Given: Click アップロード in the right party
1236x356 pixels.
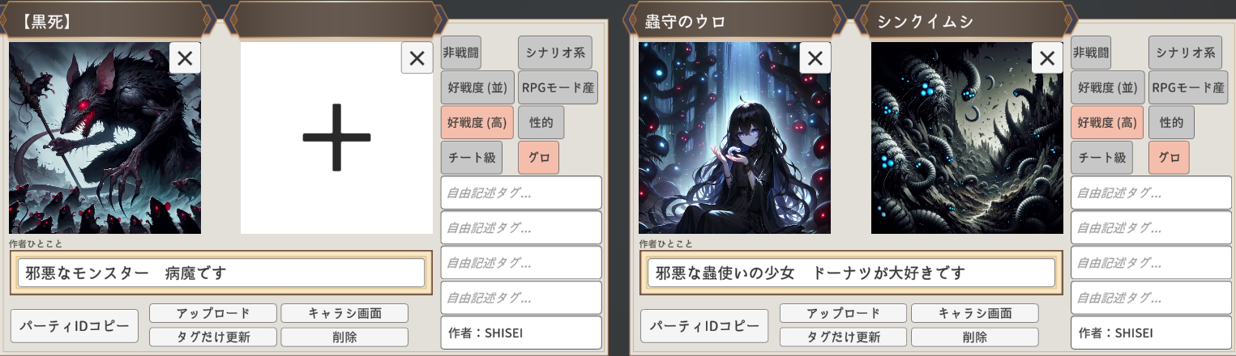Looking at the screenshot, I should coord(843,313).
